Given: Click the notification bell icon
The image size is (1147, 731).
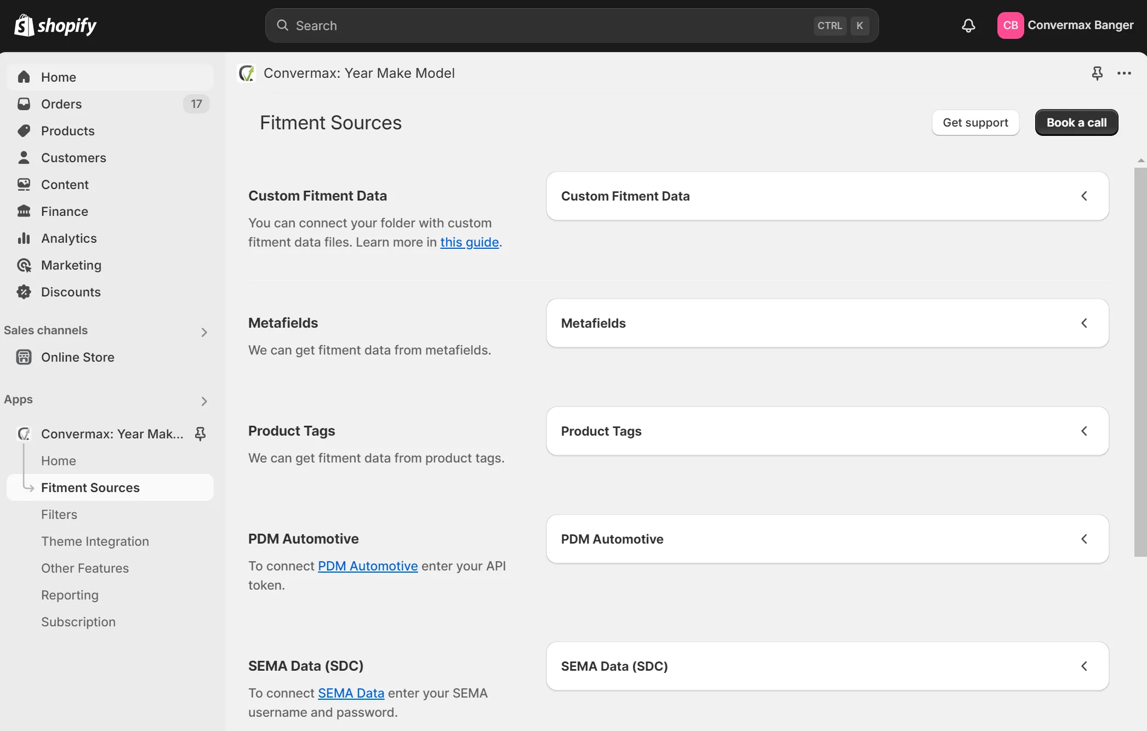Looking at the screenshot, I should click(968, 25).
